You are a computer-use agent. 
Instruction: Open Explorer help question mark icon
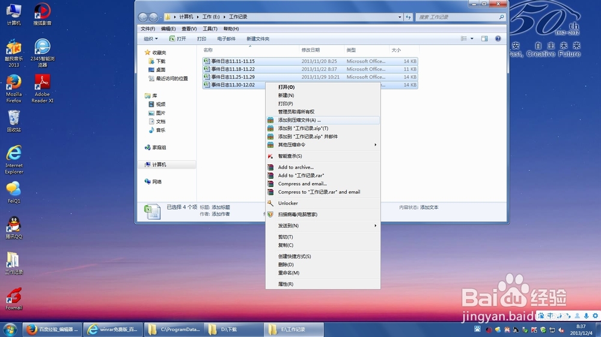click(498, 38)
